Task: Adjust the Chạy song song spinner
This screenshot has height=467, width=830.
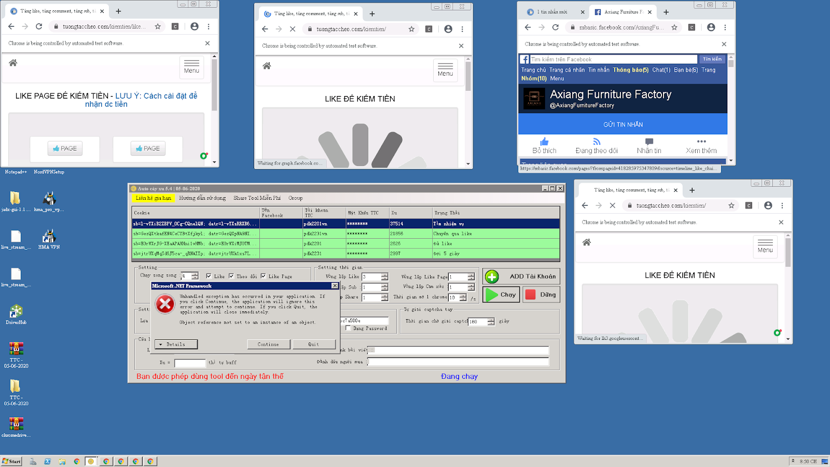Action: (x=195, y=276)
